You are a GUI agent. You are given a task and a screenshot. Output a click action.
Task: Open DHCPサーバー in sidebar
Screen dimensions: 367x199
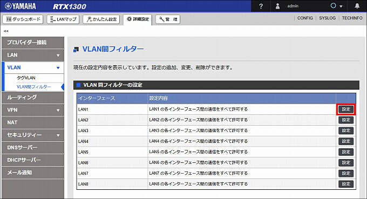pos(33,160)
